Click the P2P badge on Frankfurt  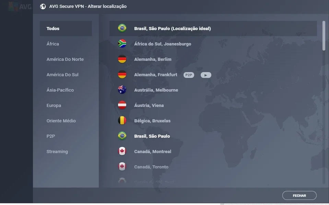point(189,75)
